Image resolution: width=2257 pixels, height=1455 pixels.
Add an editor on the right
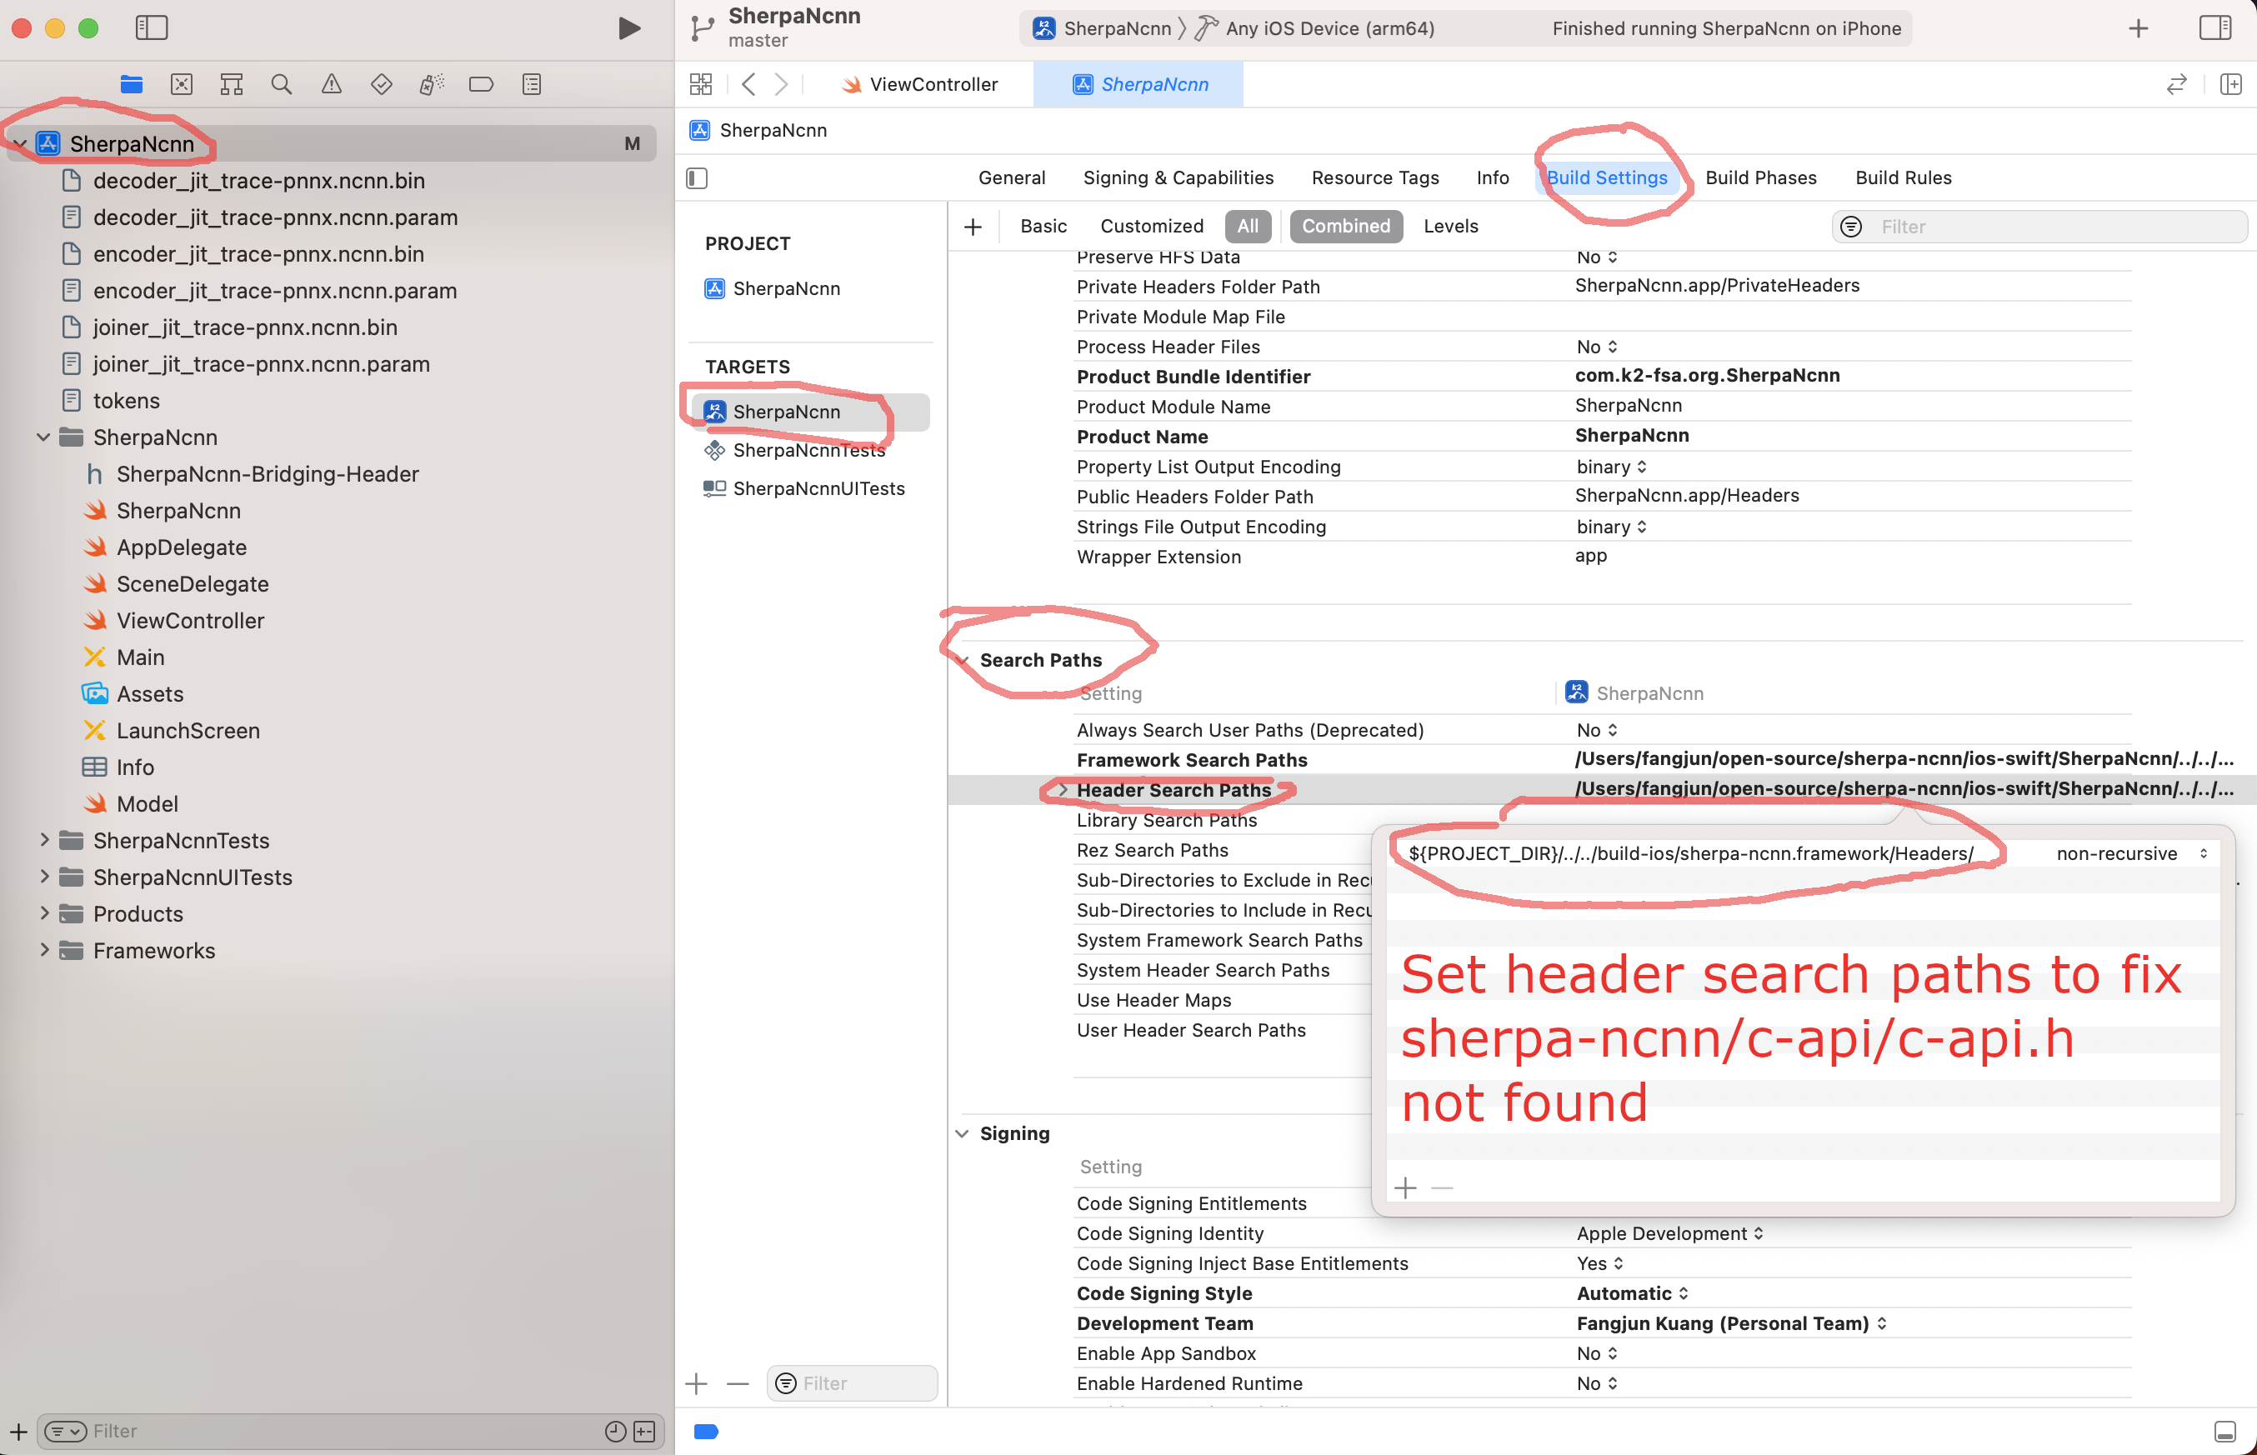tap(2230, 84)
